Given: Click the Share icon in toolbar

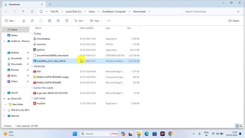Looking at the screenshot, I should click(58, 21).
